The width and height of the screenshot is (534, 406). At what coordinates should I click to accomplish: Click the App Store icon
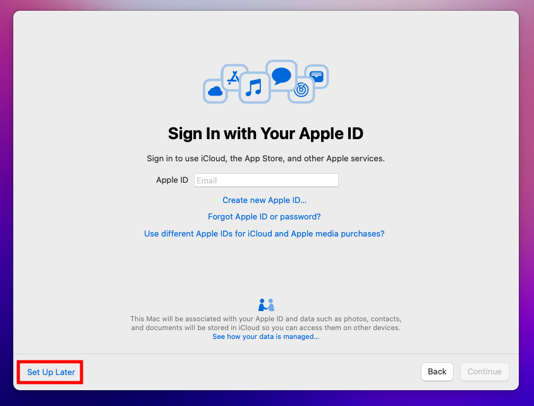[x=233, y=77]
